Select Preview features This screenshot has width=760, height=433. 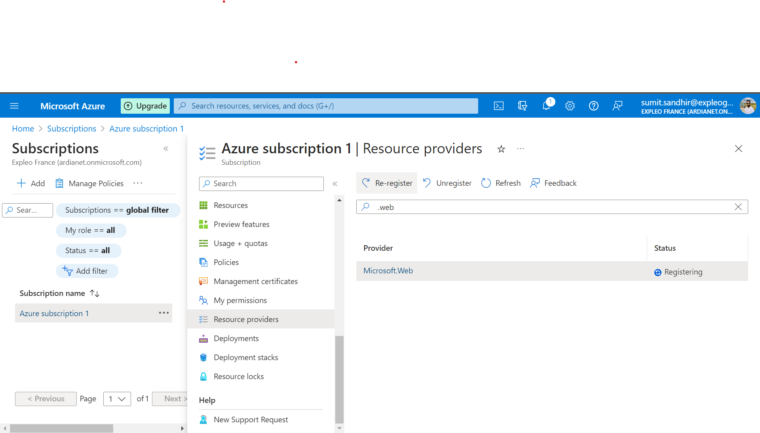pos(241,224)
